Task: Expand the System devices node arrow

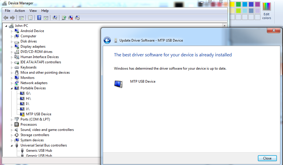Action: [12, 140]
